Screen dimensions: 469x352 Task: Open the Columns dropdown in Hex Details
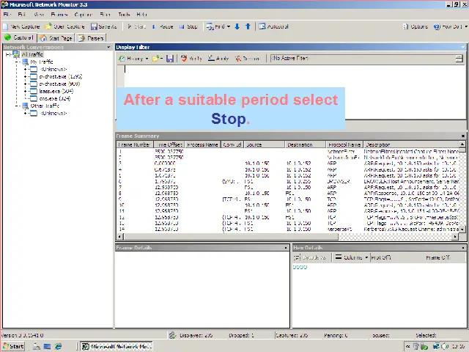[351, 257]
